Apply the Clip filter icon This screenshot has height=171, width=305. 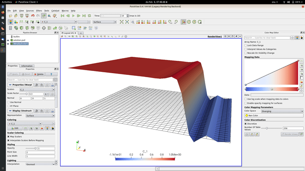pyautogui.click(x=22, y=28)
